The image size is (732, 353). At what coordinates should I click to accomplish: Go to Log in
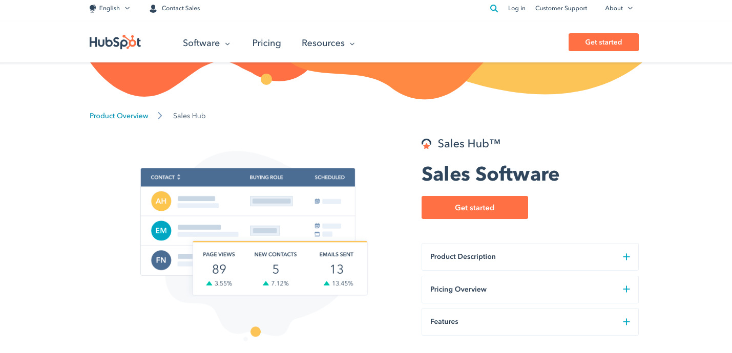tap(516, 8)
